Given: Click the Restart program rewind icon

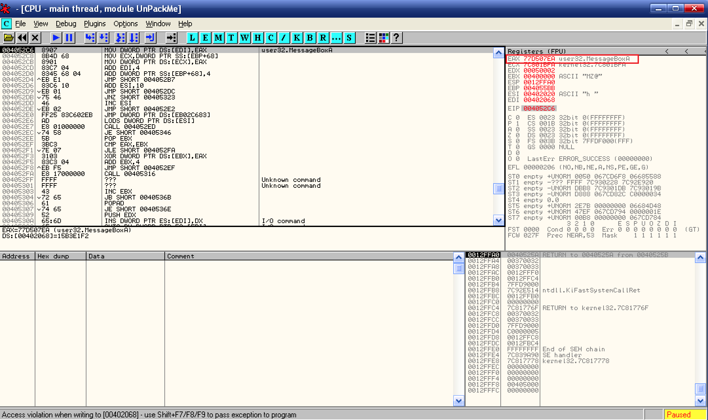Looking at the screenshot, I should click(22, 38).
